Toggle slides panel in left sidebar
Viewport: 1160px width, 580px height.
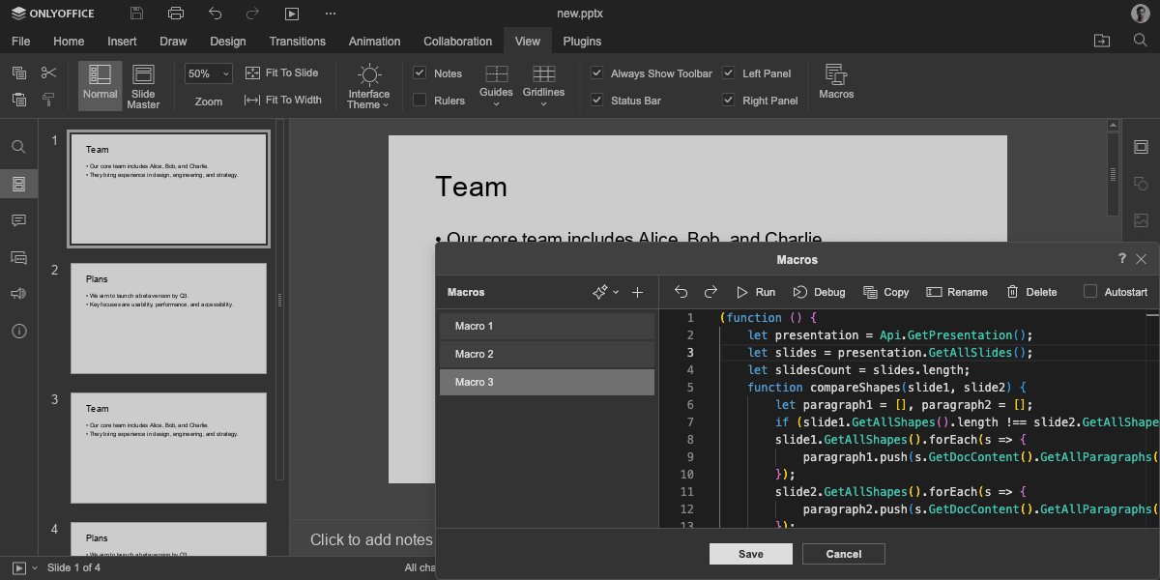[18, 184]
